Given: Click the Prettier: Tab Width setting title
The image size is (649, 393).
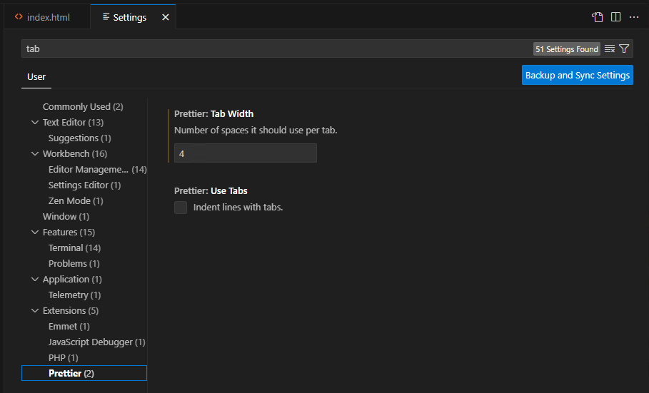Looking at the screenshot, I should pyautogui.click(x=213, y=114).
